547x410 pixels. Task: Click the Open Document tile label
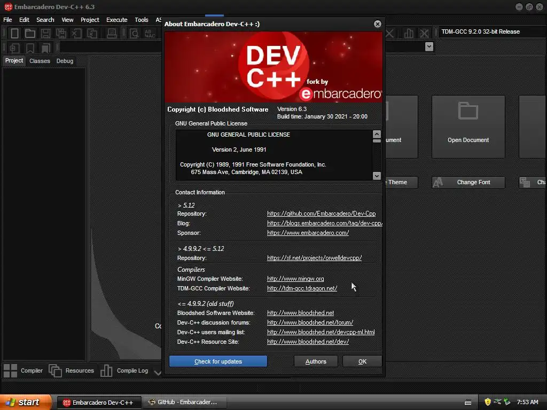point(468,140)
